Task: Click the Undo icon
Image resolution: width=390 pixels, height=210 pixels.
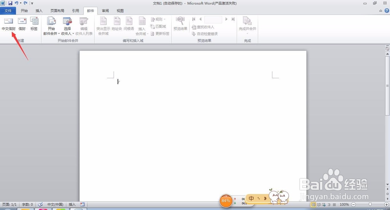Action: 16,3
